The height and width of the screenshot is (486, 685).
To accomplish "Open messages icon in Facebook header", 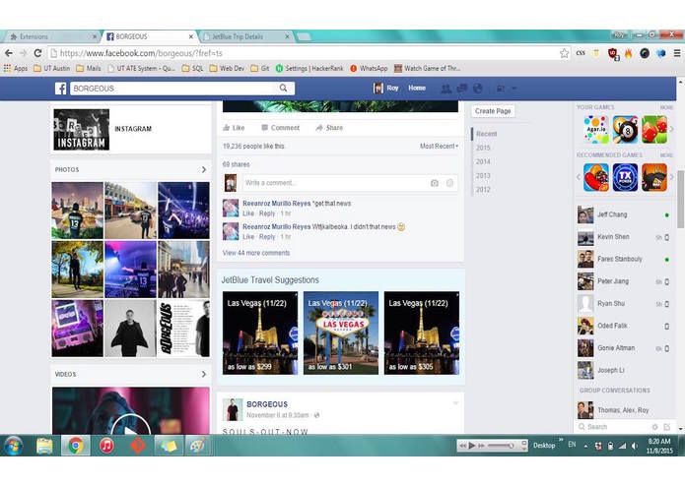I will coord(462,89).
